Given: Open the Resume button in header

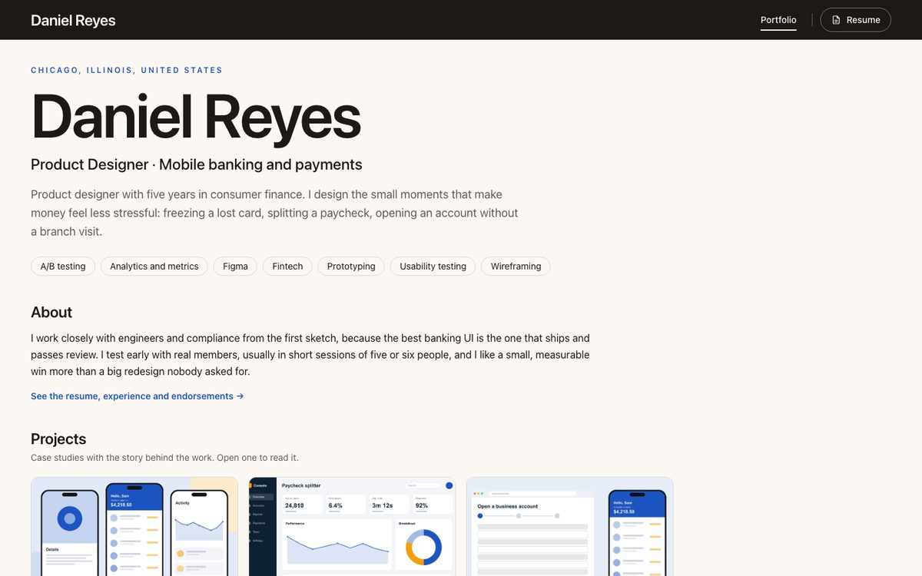Looking at the screenshot, I should [x=855, y=20].
